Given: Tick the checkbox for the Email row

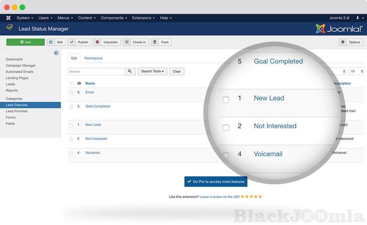Looking at the screenshot, I should [71, 93].
